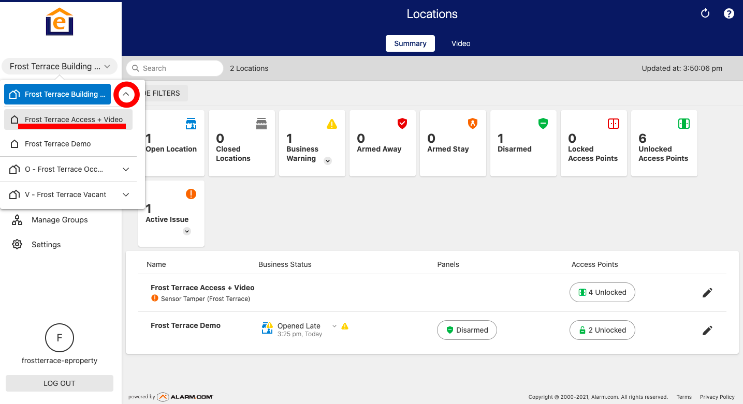
Task: Expand O - Frost Terrace Occ... location entry
Action: point(126,169)
